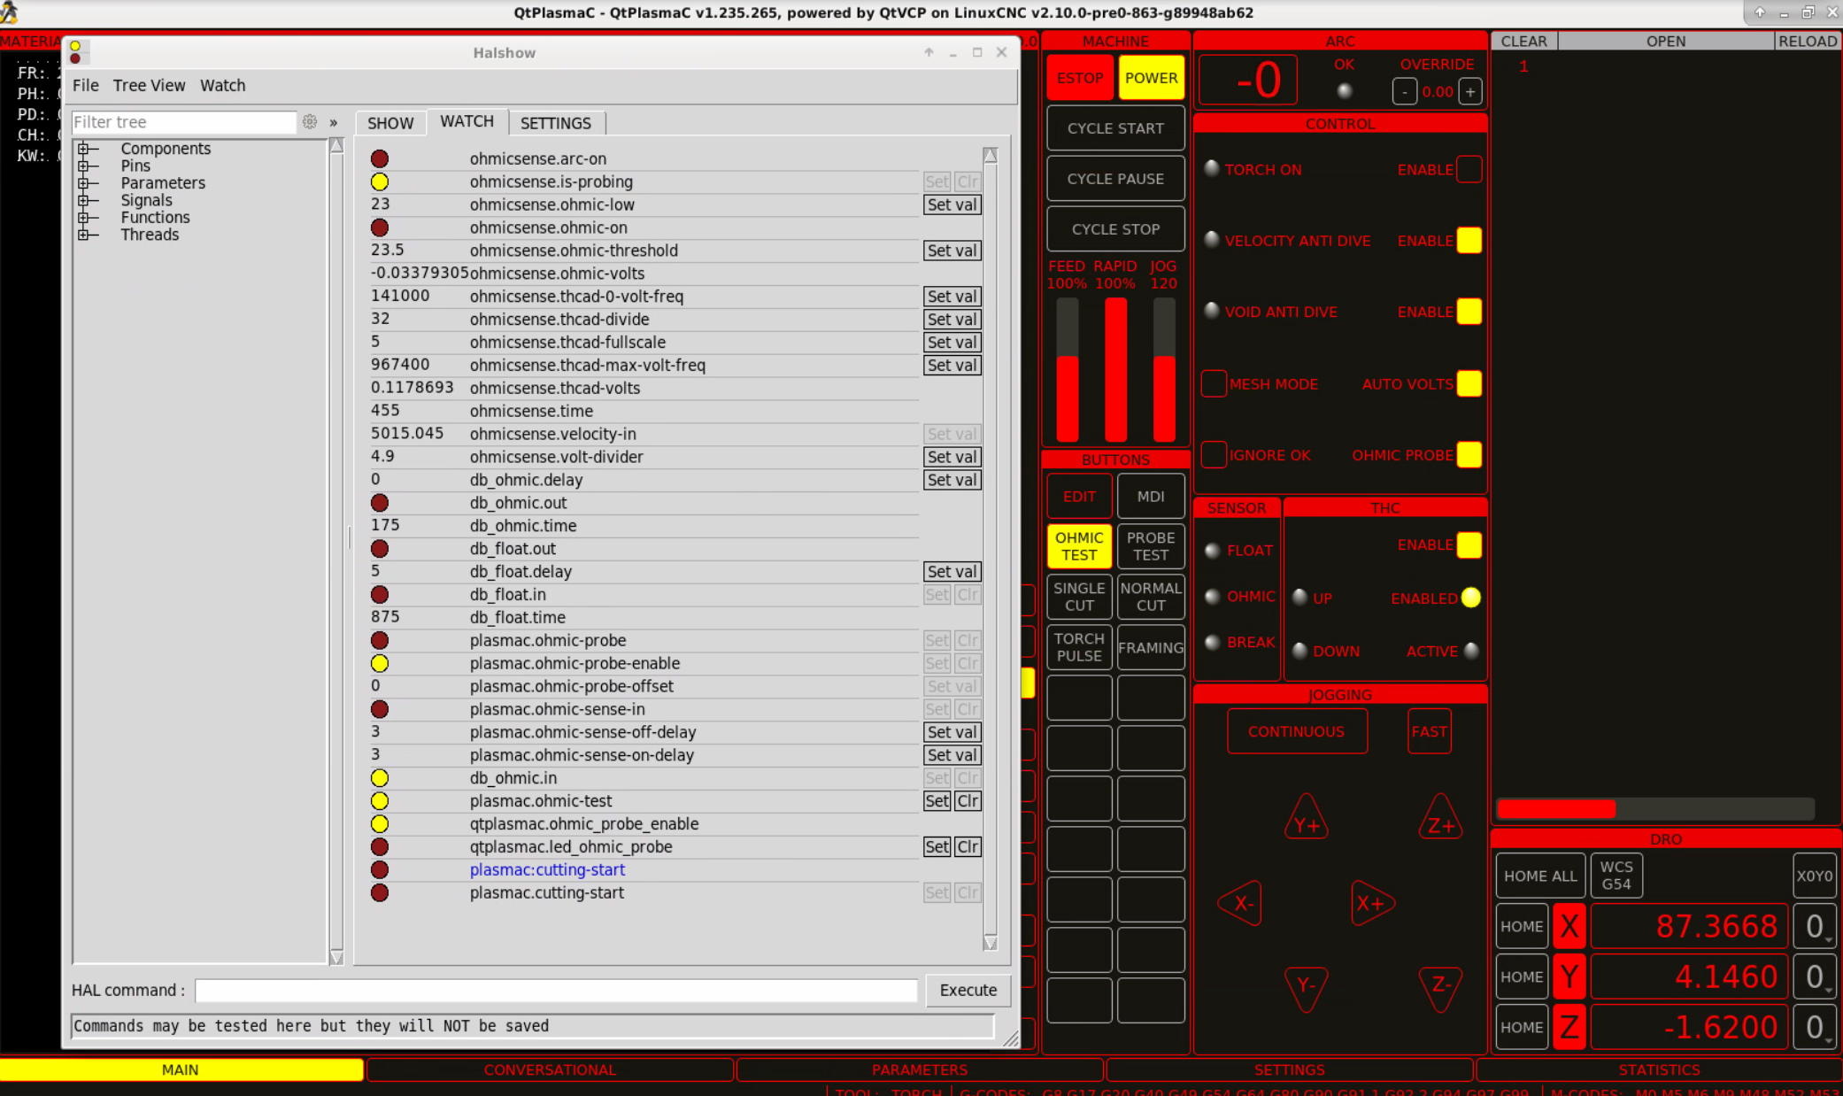Click the ESTOP button
Screen dimensions: 1843x1096
[x=1079, y=78]
